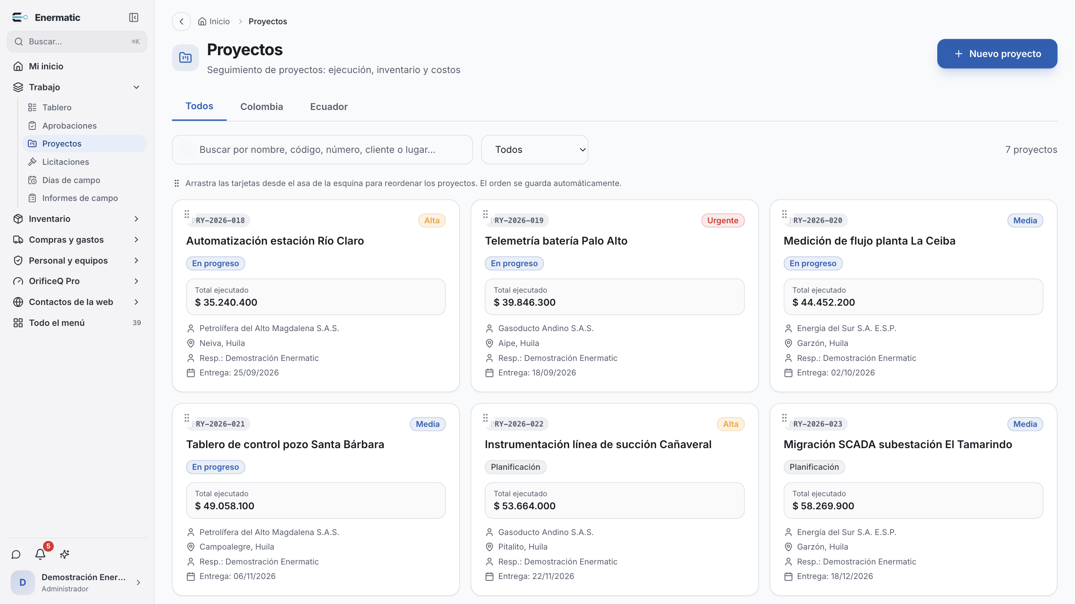Click the back arrow button in breadcrumb
The height and width of the screenshot is (604, 1075).
tap(181, 21)
